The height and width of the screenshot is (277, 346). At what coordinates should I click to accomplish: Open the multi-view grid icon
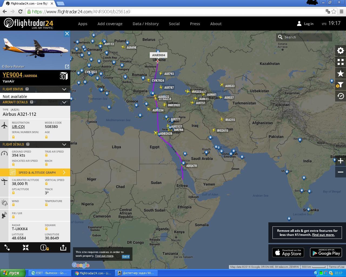tap(341, 62)
